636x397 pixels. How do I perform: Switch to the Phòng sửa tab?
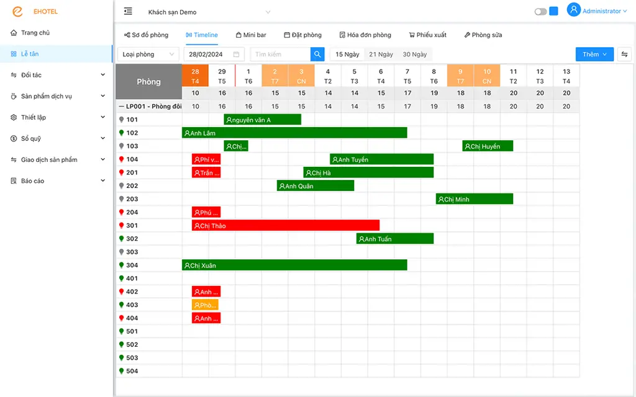point(483,35)
